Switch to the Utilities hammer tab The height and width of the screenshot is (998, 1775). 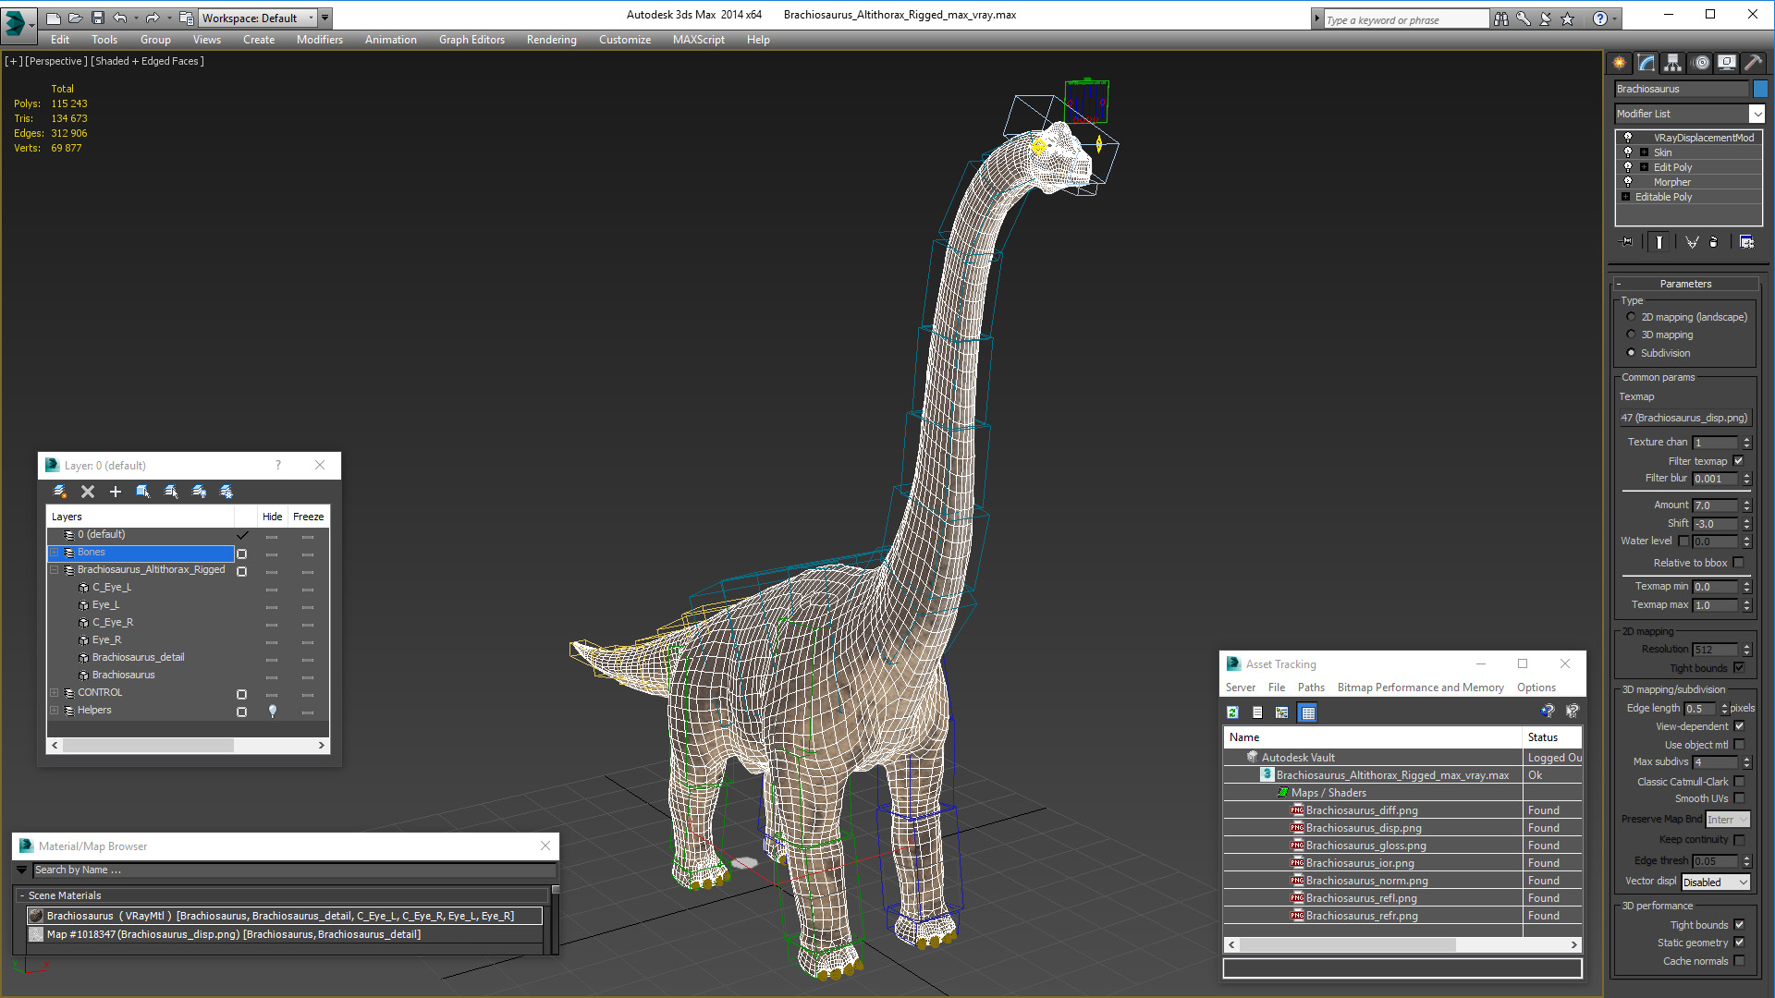click(x=1752, y=63)
